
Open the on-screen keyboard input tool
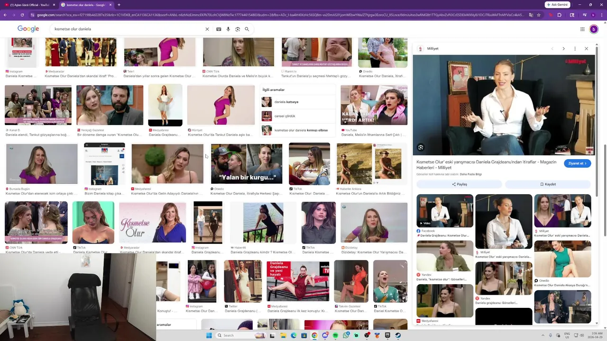pos(219,29)
